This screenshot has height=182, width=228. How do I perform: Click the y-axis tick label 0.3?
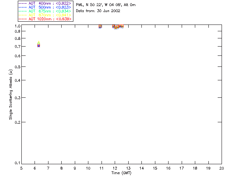point(17,98)
